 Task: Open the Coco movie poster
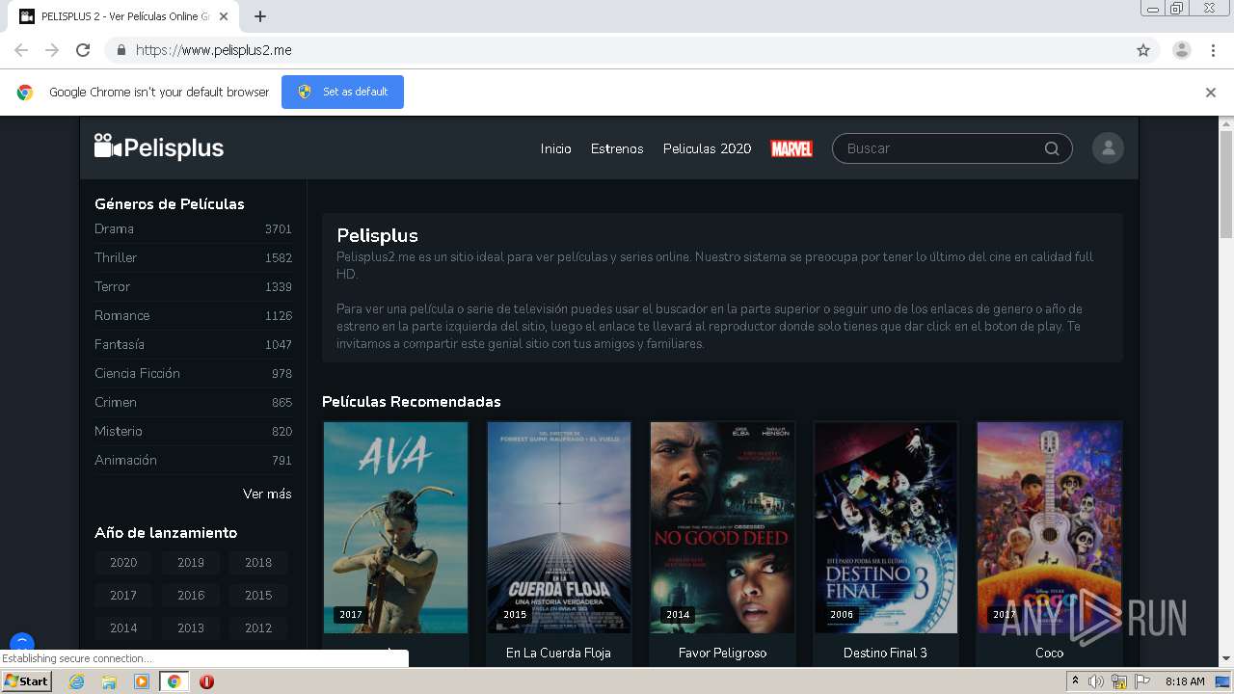click(x=1049, y=527)
